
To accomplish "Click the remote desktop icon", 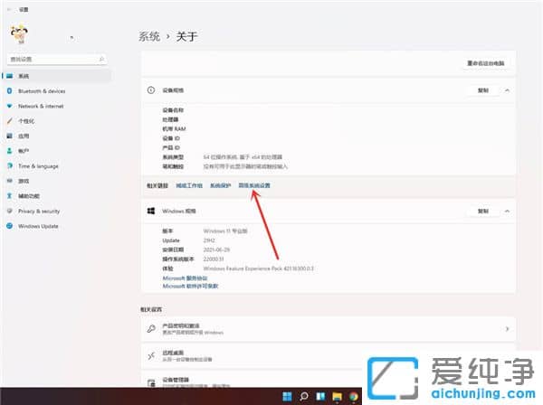I will click(x=151, y=355).
